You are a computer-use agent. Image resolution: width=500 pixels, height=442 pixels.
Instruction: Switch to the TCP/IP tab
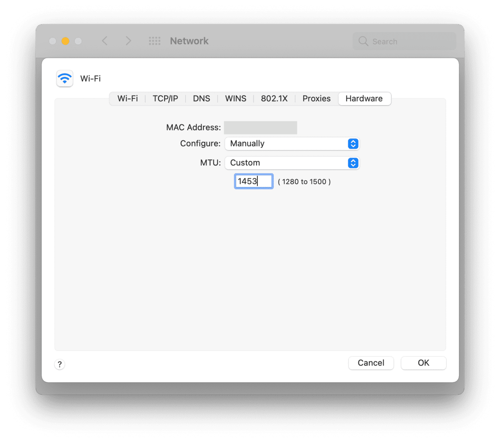pos(165,99)
